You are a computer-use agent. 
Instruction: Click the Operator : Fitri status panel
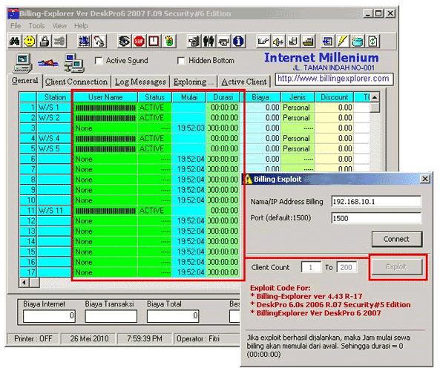pyautogui.click(x=207, y=339)
